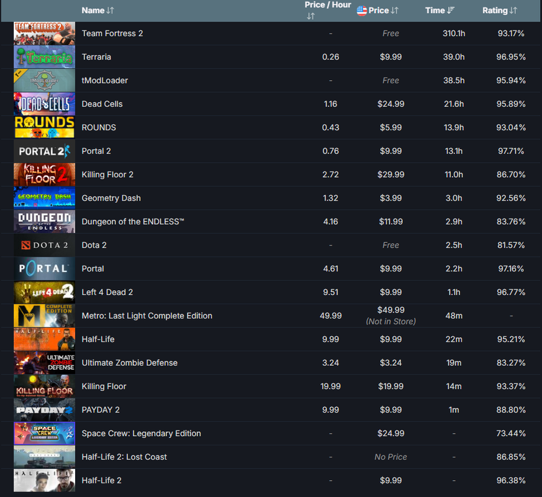Open the Geometry Dash game thumbnail

coord(44,198)
